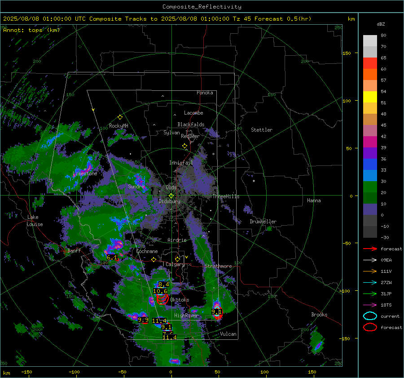Click the 'Annot: tops (km)' annotation text
This screenshot has width=404, height=378.
tap(31, 30)
